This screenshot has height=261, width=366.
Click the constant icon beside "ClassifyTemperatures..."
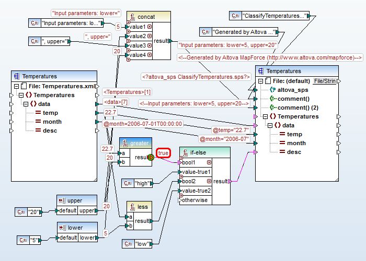click(x=235, y=16)
